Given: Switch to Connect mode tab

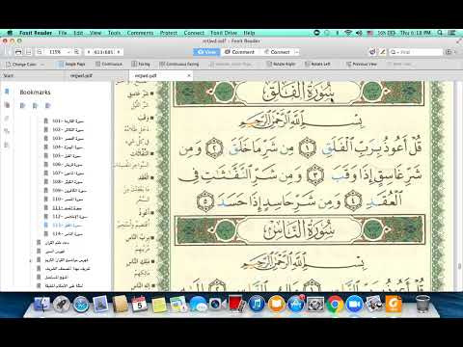Looking at the screenshot, I should coord(277,52).
